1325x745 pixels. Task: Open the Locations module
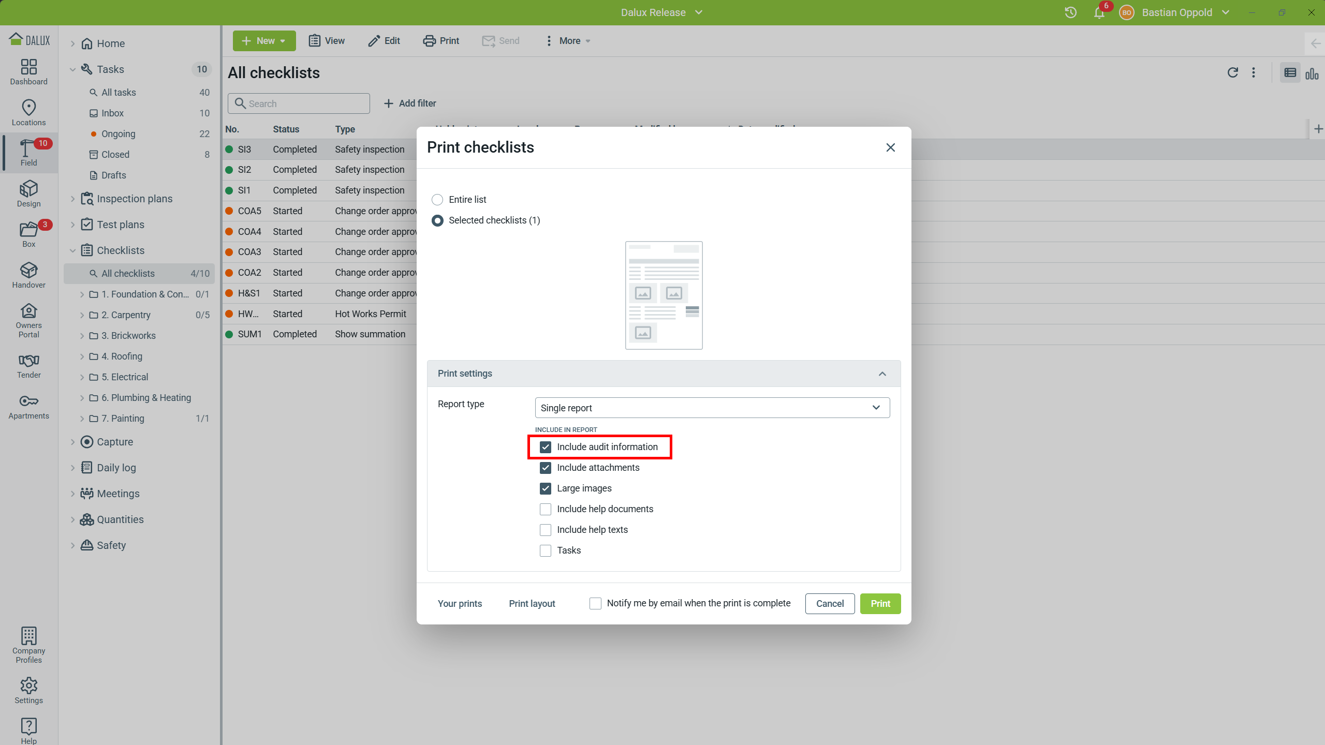pos(28,112)
